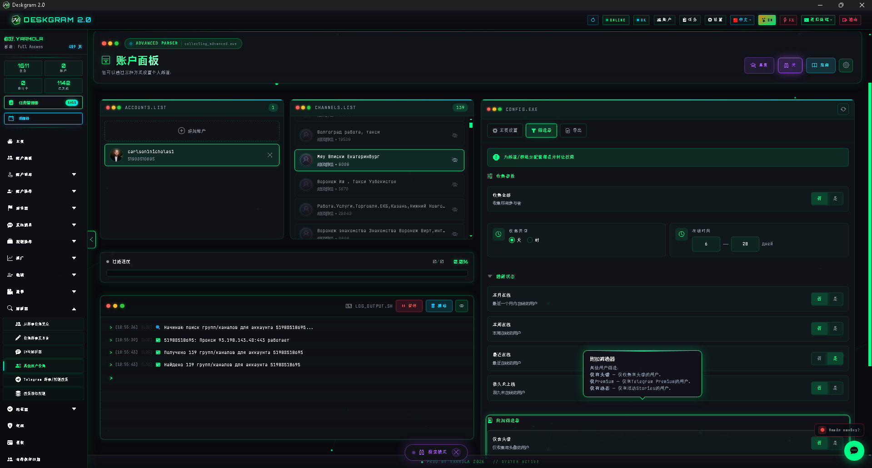Toggle visibility of Волгоград работа, такси channel
This screenshot has width=872, height=468.
455,135
